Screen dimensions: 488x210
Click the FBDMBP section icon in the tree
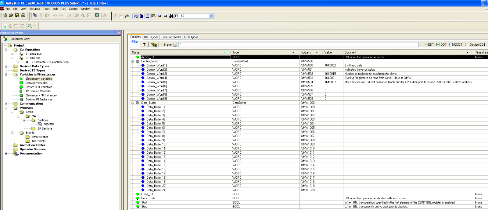[x=40, y=124]
